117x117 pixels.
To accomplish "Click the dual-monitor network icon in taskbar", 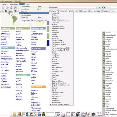I will coord(83,114).
